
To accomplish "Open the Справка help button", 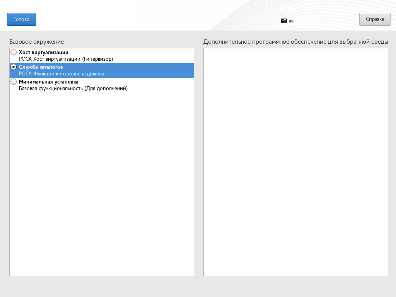I will tap(374, 19).
